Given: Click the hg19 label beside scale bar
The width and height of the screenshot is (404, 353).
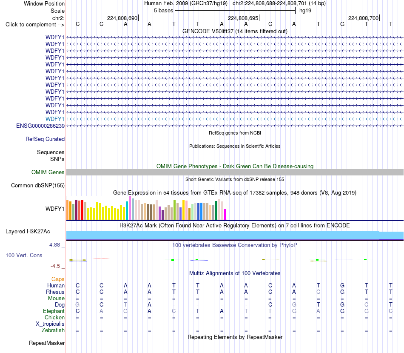Looking at the screenshot, I should click(305, 11).
